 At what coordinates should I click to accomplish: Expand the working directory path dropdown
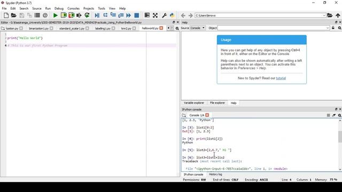coord(324,15)
